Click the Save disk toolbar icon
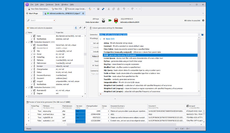This screenshot has width=230, height=133. coord(98,9)
